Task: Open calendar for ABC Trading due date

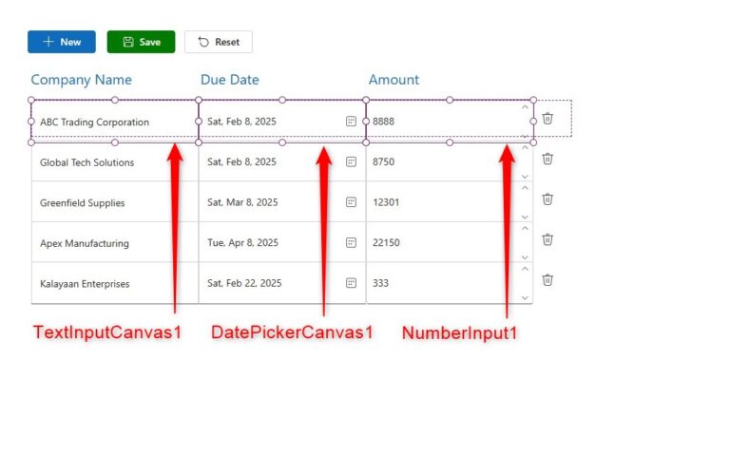Action: tap(351, 122)
